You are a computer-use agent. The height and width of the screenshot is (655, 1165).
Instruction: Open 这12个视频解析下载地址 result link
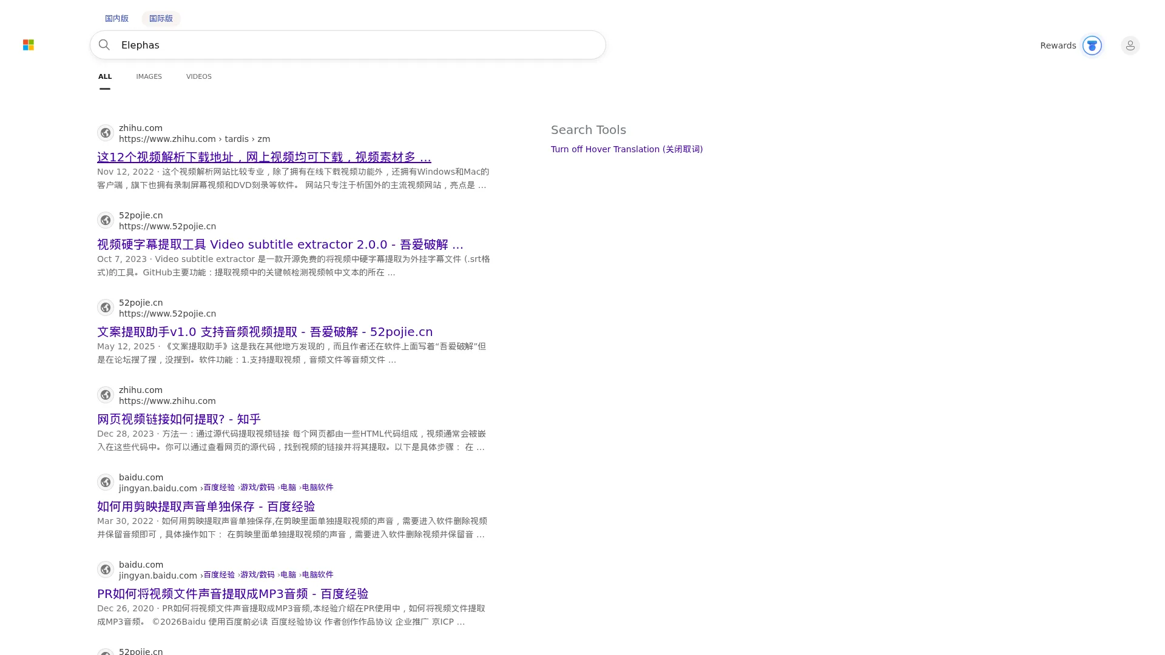(x=264, y=157)
